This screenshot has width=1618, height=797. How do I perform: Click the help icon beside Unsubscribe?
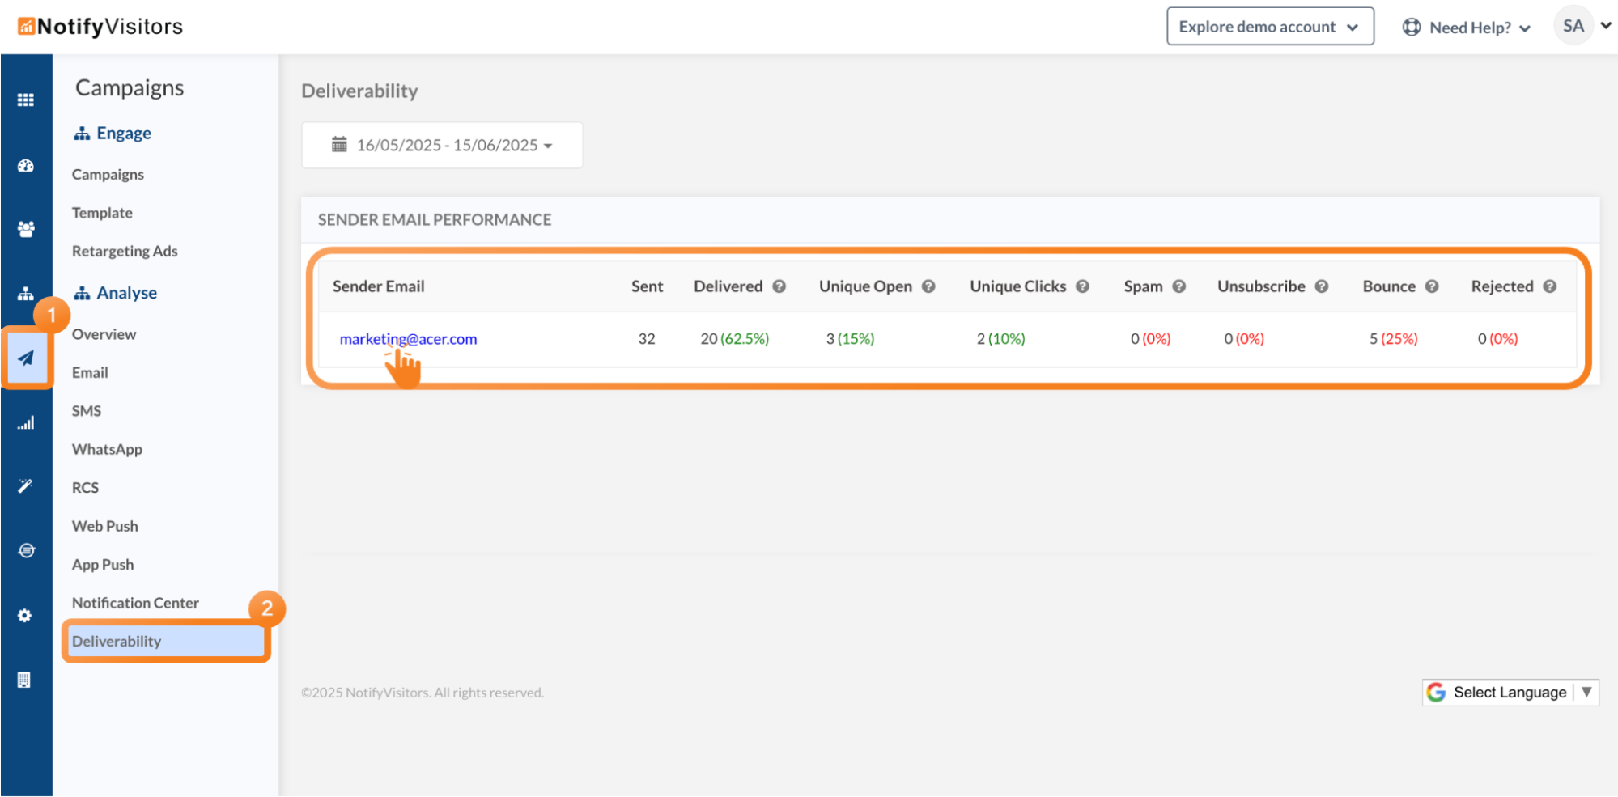1322,286
